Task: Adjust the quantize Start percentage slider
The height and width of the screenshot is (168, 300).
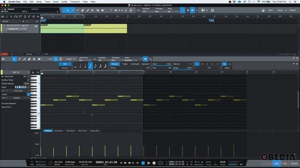Action: [162, 64]
